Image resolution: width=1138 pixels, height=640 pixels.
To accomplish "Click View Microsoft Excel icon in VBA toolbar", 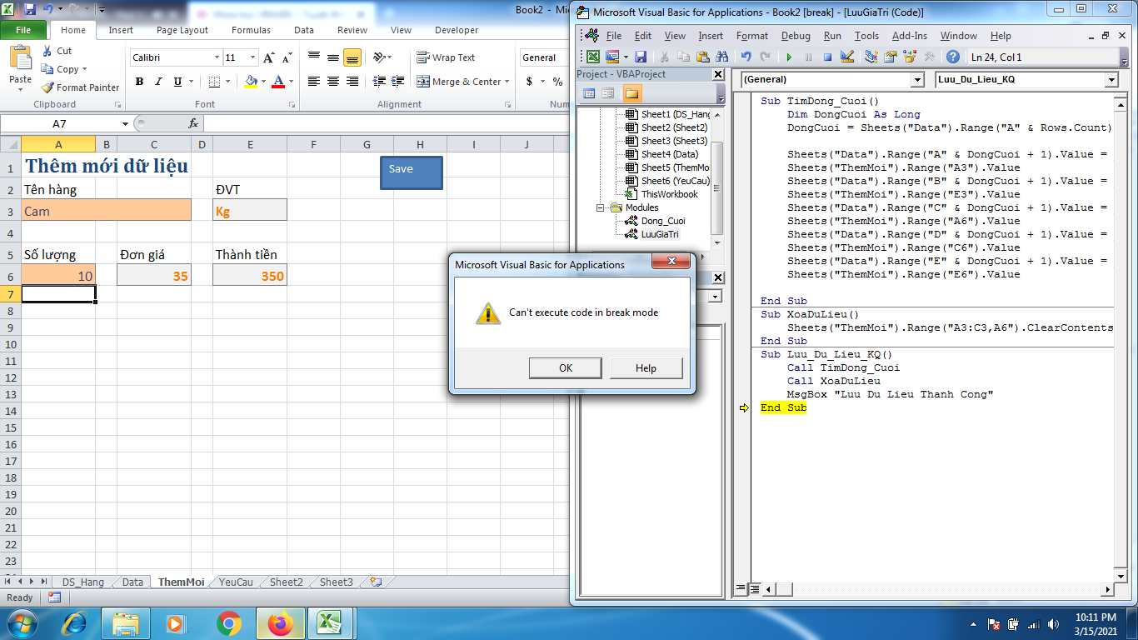I will [592, 57].
